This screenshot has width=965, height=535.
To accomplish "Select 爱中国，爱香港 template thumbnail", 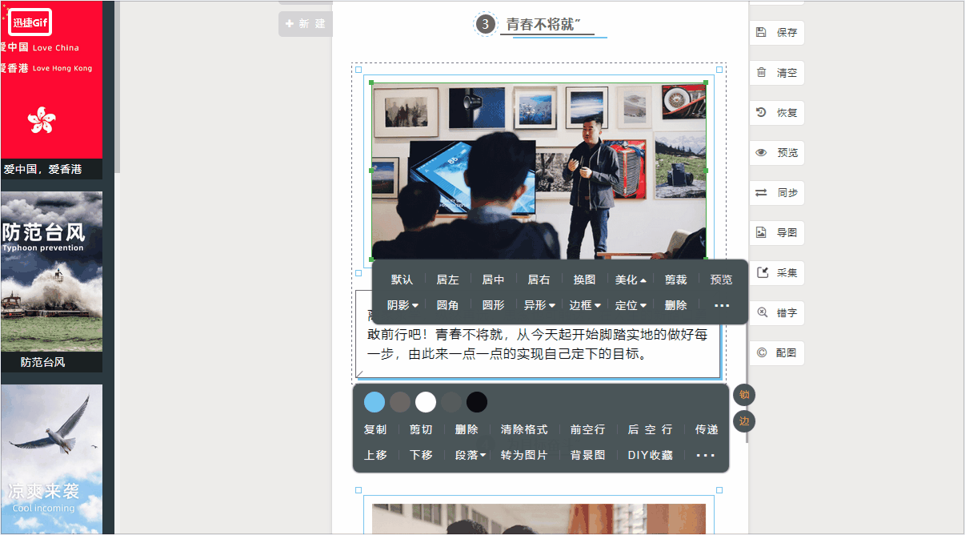I will (51, 89).
